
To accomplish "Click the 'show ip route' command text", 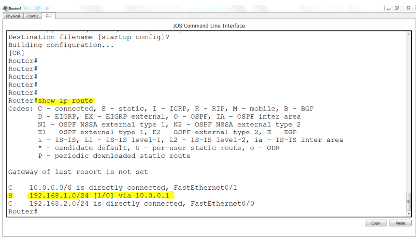I will tap(66, 101).
